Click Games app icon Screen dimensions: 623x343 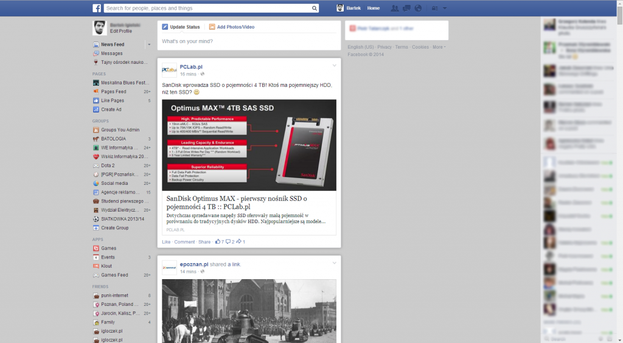96,248
